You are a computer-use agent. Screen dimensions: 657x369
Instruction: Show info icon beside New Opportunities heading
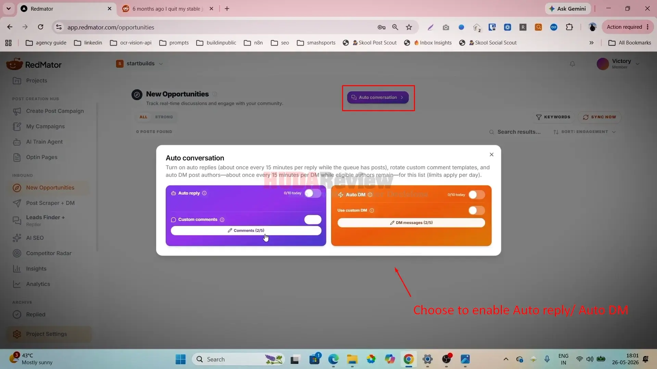(x=215, y=94)
